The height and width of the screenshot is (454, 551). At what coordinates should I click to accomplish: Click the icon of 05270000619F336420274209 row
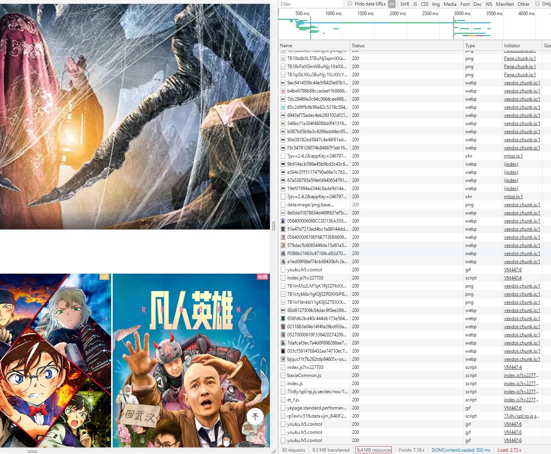(283, 335)
